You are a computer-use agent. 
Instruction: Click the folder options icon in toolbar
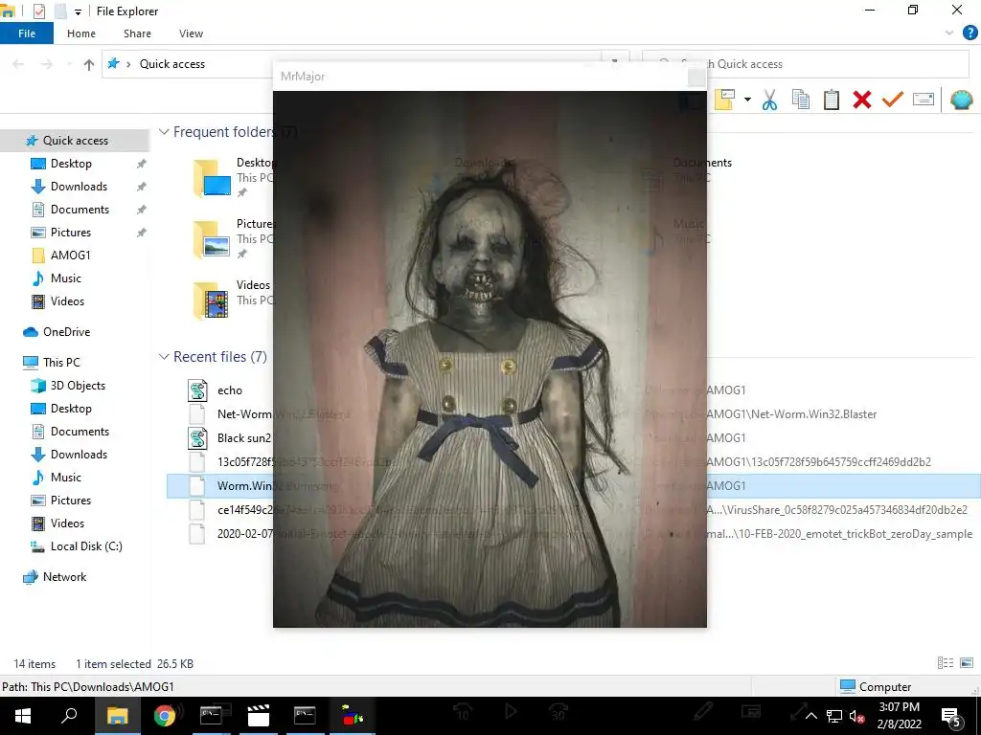coord(724,100)
